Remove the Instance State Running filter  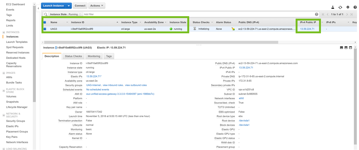click(80, 14)
